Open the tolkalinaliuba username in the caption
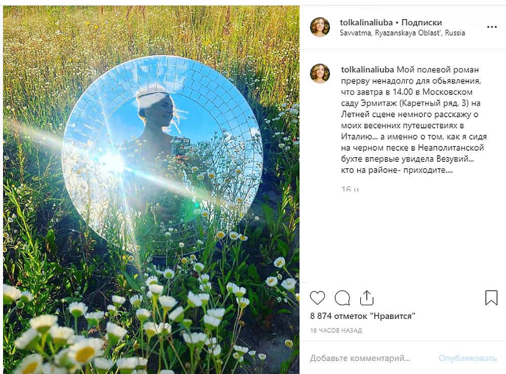The height and width of the screenshot is (374, 506). tap(367, 70)
